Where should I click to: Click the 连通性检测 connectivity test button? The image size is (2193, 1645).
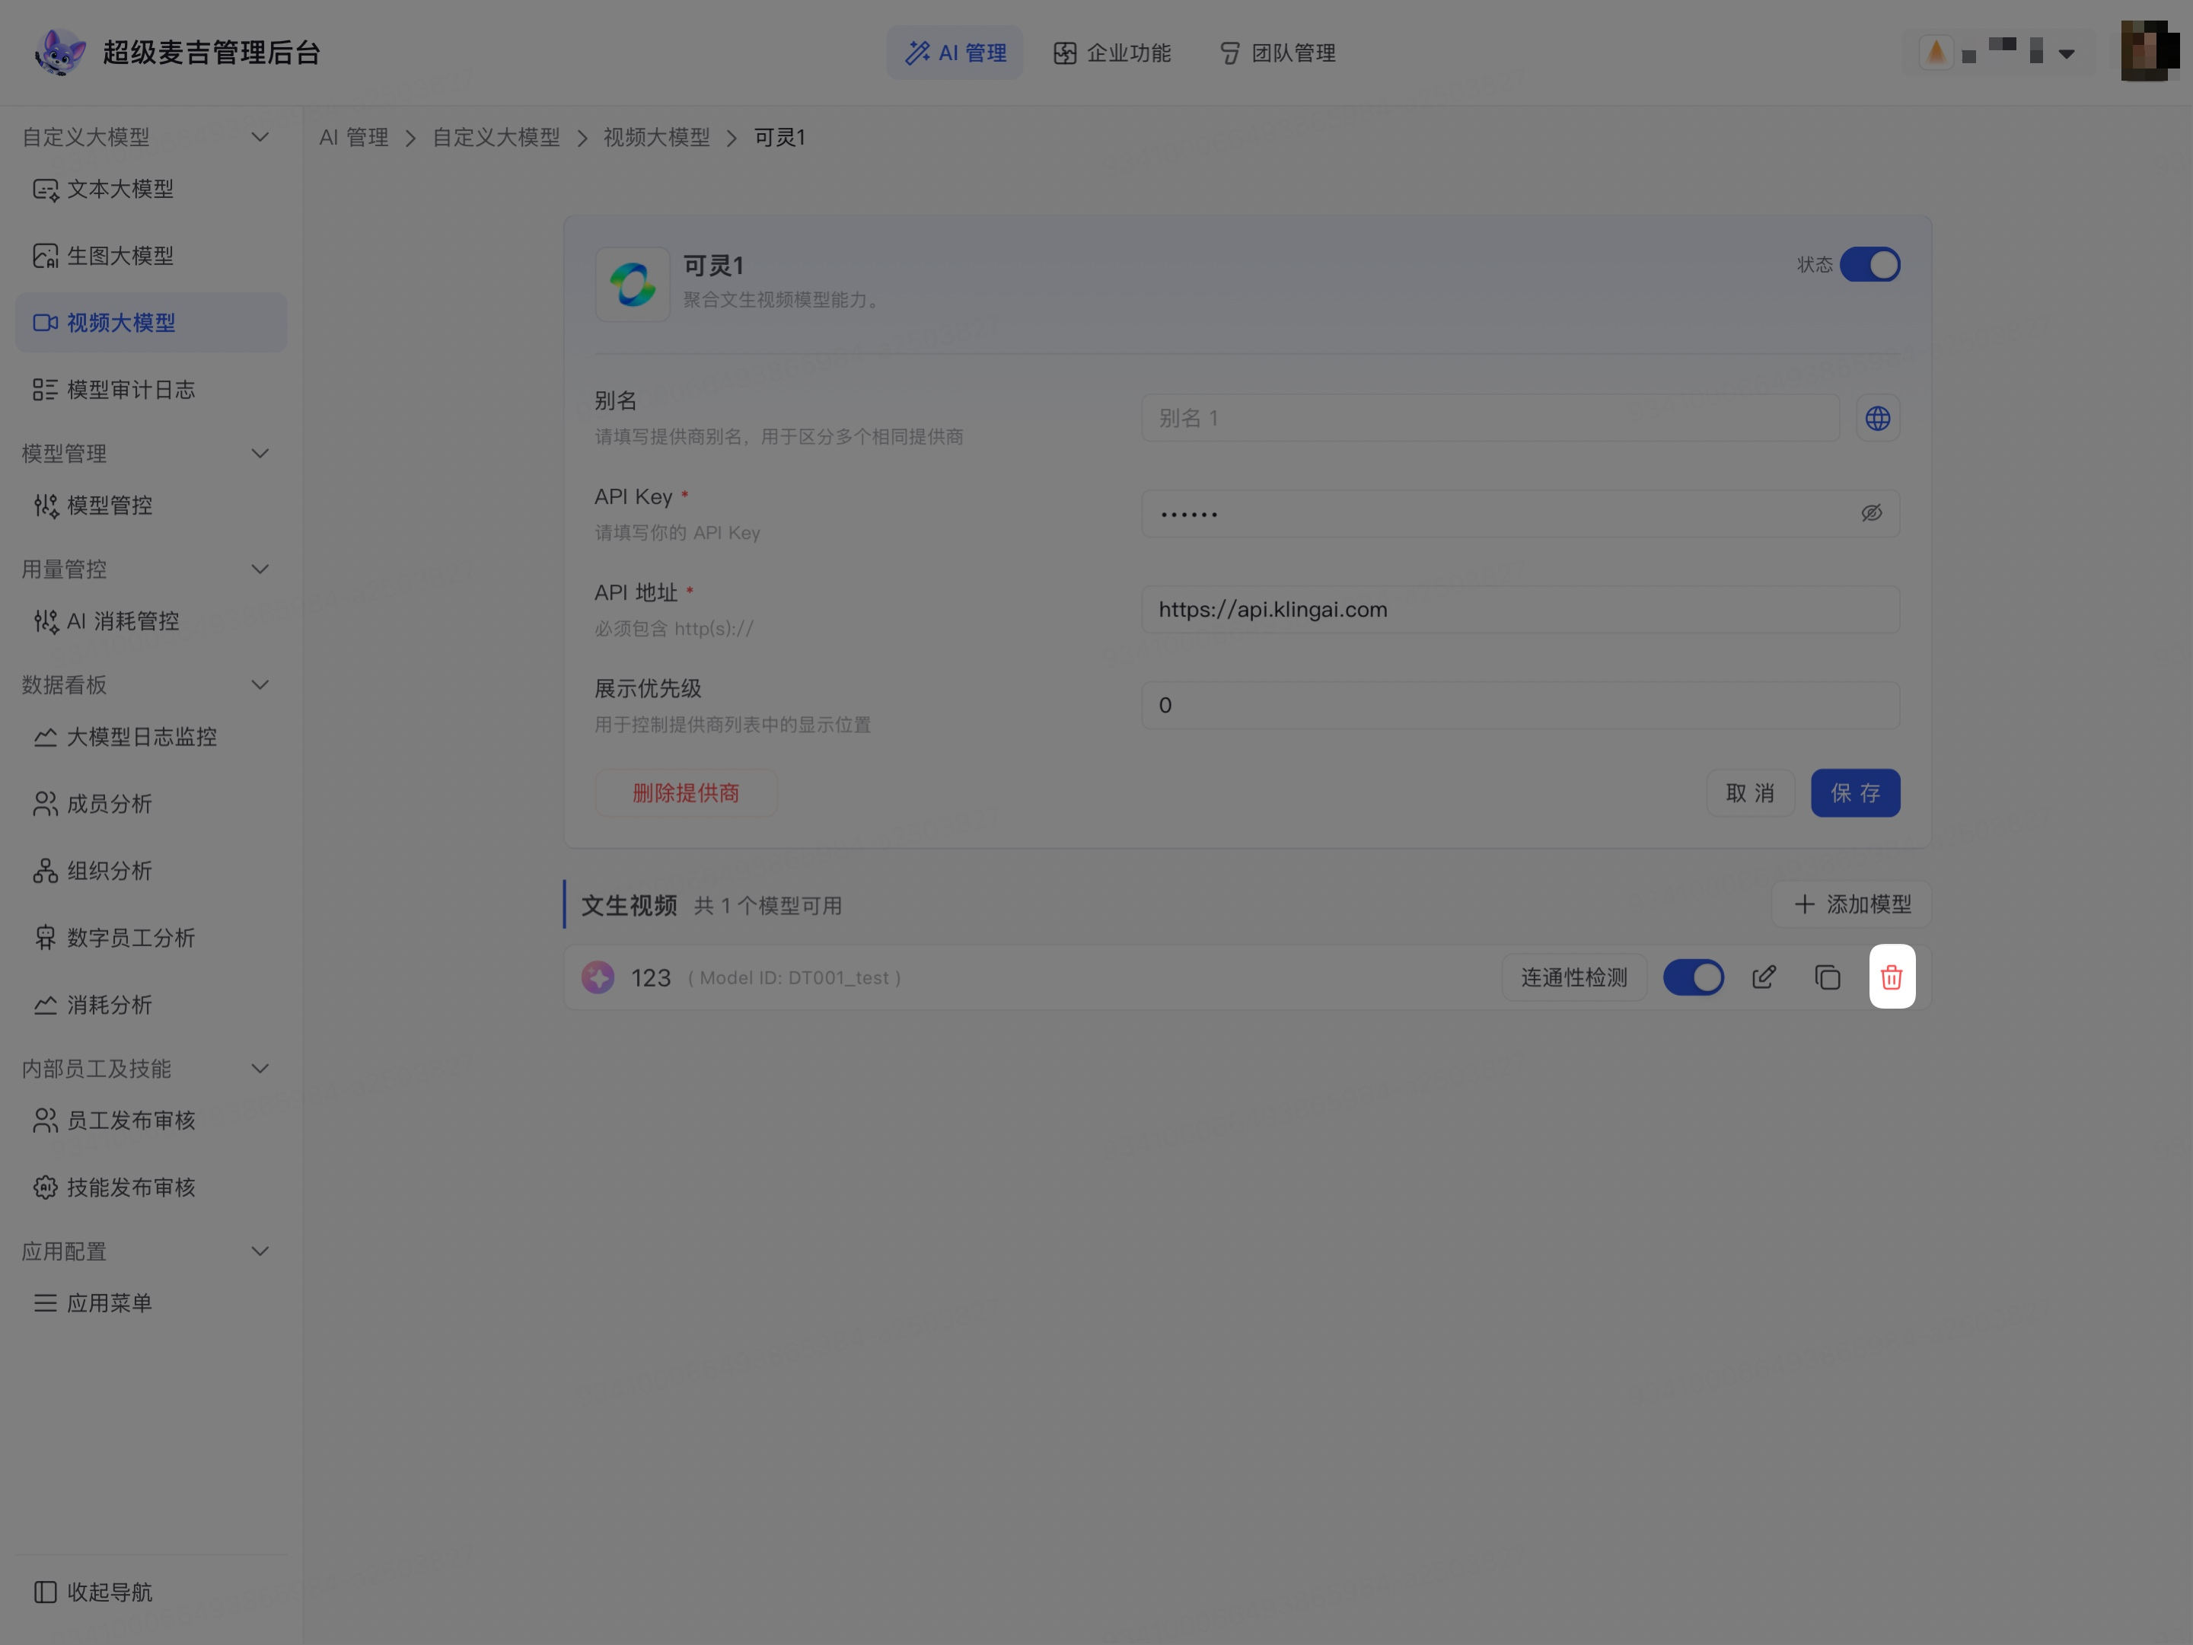click(x=1574, y=977)
